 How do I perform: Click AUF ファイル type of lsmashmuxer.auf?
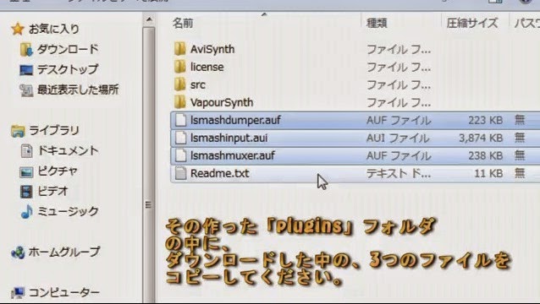click(x=399, y=155)
